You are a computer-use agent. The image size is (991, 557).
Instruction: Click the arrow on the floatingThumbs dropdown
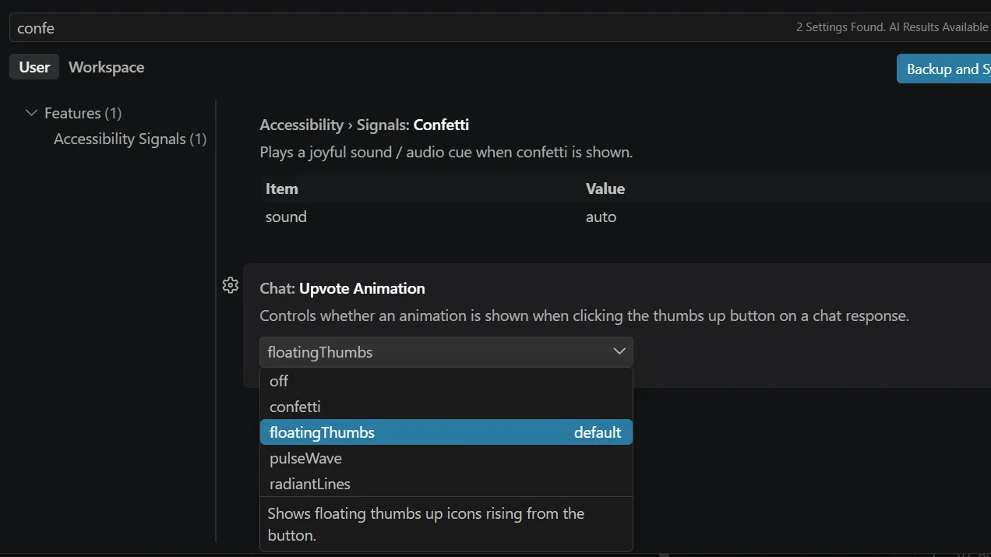tap(619, 351)
